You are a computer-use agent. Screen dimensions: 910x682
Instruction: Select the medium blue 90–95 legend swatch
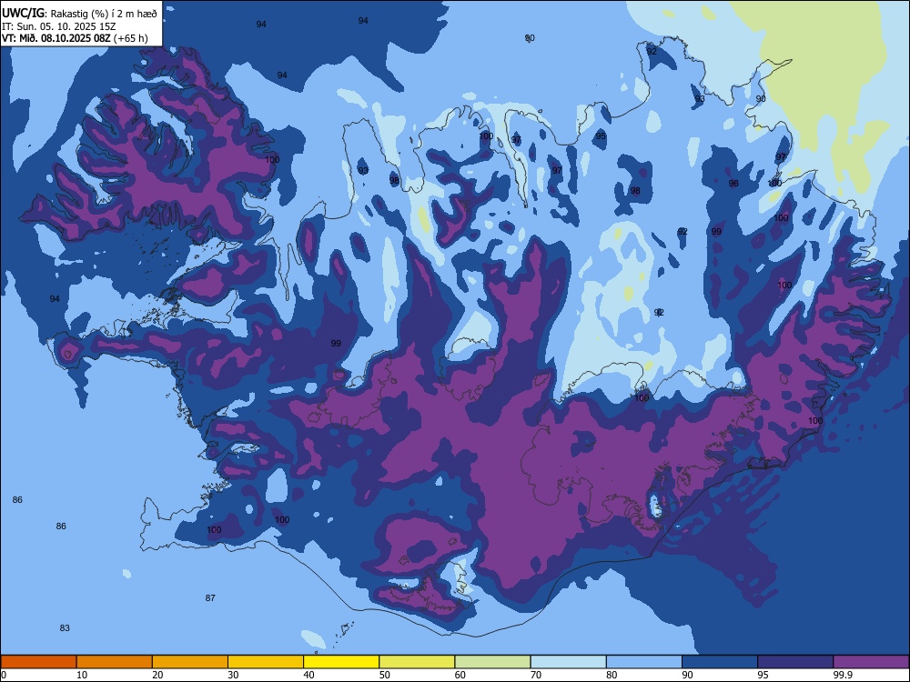[x=720, y=662]
